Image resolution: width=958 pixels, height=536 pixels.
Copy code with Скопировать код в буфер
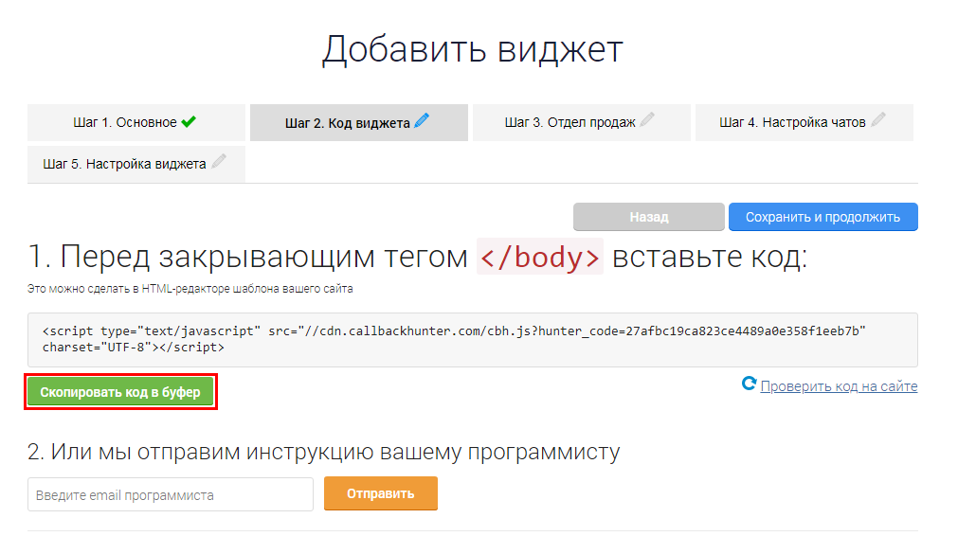tap(120, 392)
